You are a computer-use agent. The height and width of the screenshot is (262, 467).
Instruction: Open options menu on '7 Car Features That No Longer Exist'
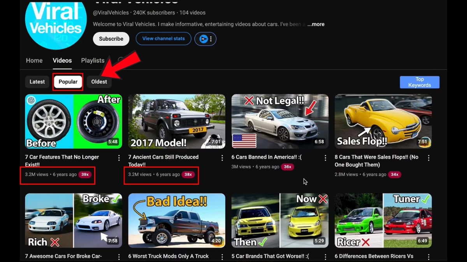tap(119, 158)
